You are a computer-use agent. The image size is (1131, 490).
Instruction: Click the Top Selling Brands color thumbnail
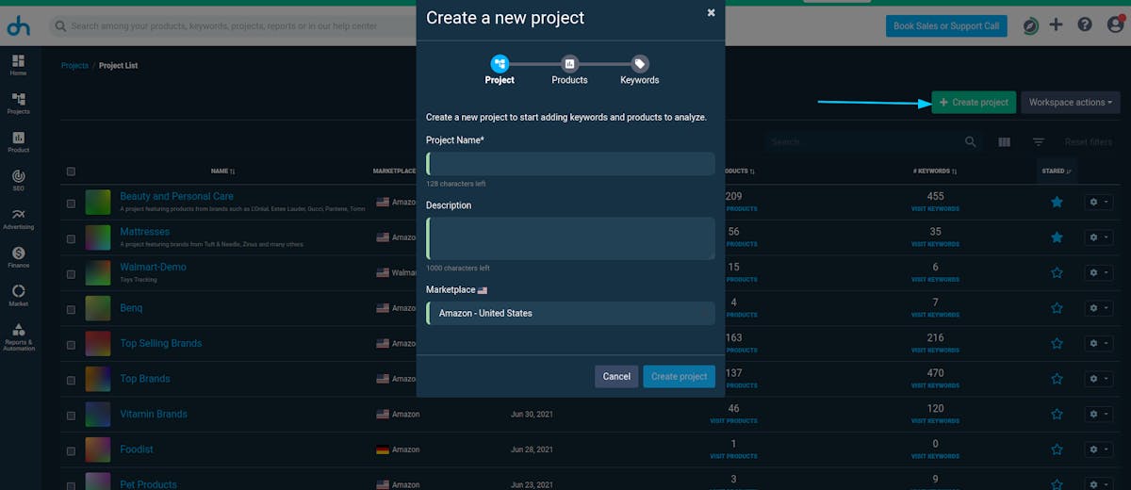pyautogui.click(x=98, y=343)
